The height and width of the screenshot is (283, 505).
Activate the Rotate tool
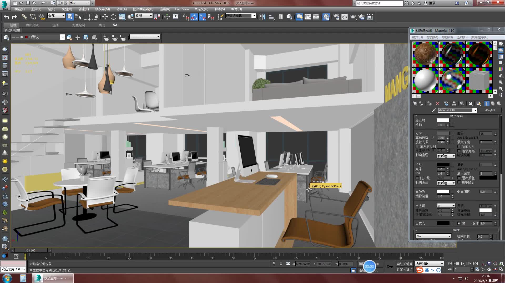pos(113,17)
